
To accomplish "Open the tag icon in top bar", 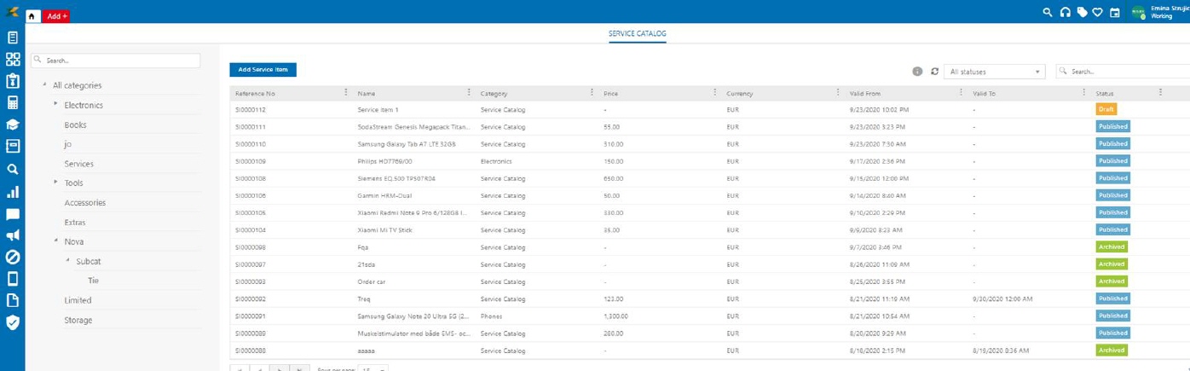I will pos(1082,12).
